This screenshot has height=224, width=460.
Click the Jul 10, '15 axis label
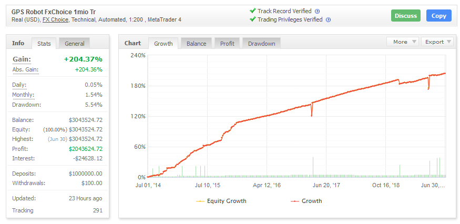[208, 185]
